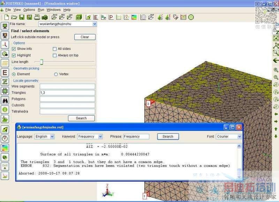This screenshot has height=202, width=279.
Task: Click the output text vertical scrollbar
Action: [239, 162]
